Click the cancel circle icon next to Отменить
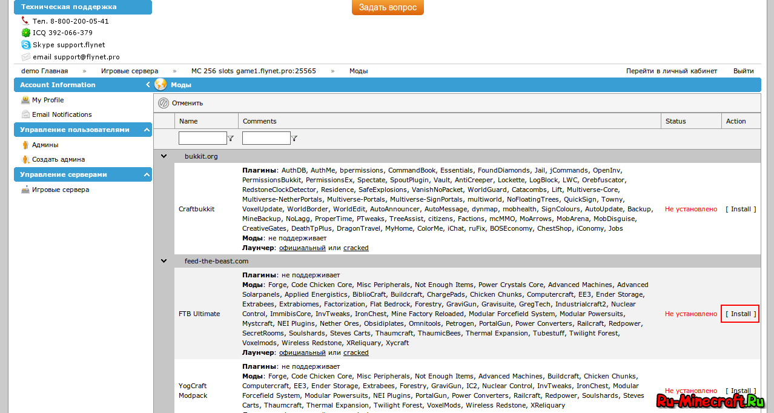This screenshot has height=413, width=774. pos(164,103)
